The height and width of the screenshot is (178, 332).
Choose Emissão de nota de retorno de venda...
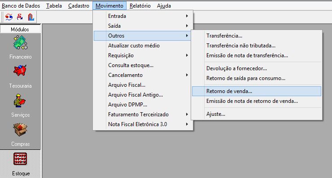[257, 101]
